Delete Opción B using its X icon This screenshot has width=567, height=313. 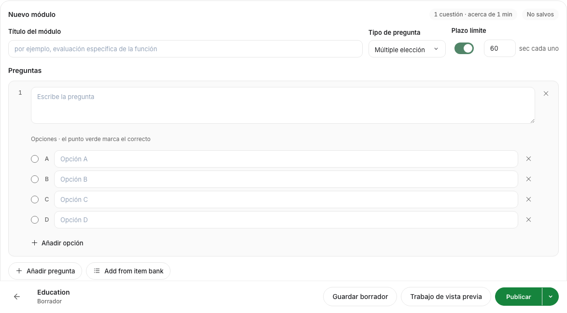pos(528,179)
